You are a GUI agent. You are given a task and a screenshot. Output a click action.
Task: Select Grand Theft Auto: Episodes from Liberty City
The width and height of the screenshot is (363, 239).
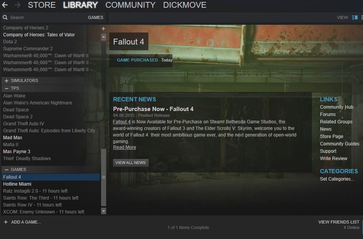[x=49, y=131]
